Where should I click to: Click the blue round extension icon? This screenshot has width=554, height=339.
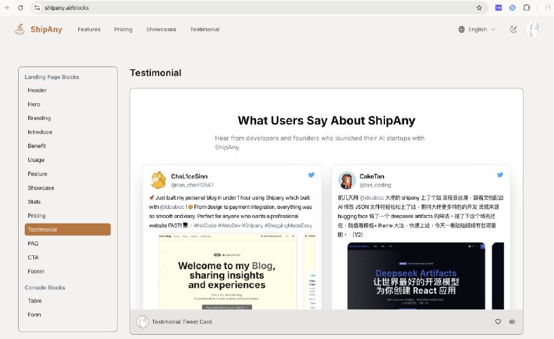click(x=512, y=8)
